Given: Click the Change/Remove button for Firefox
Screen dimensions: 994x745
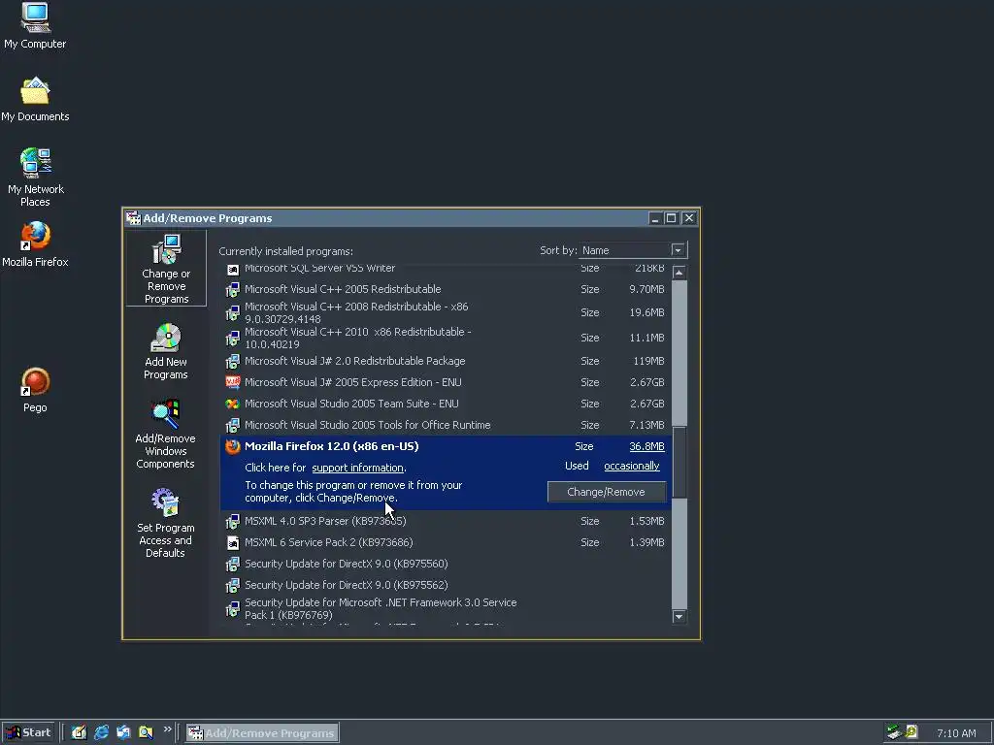Looking at the screenshot, I should click(607, 492).
